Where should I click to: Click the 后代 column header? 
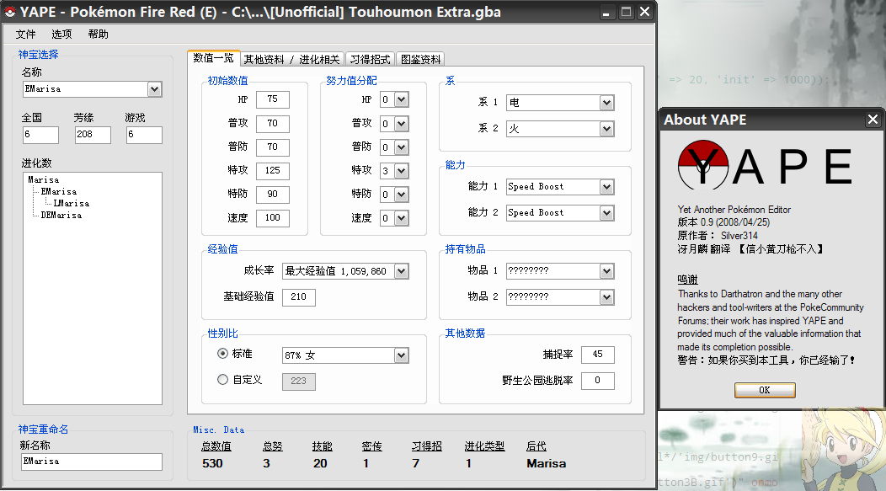coord(536,446)
